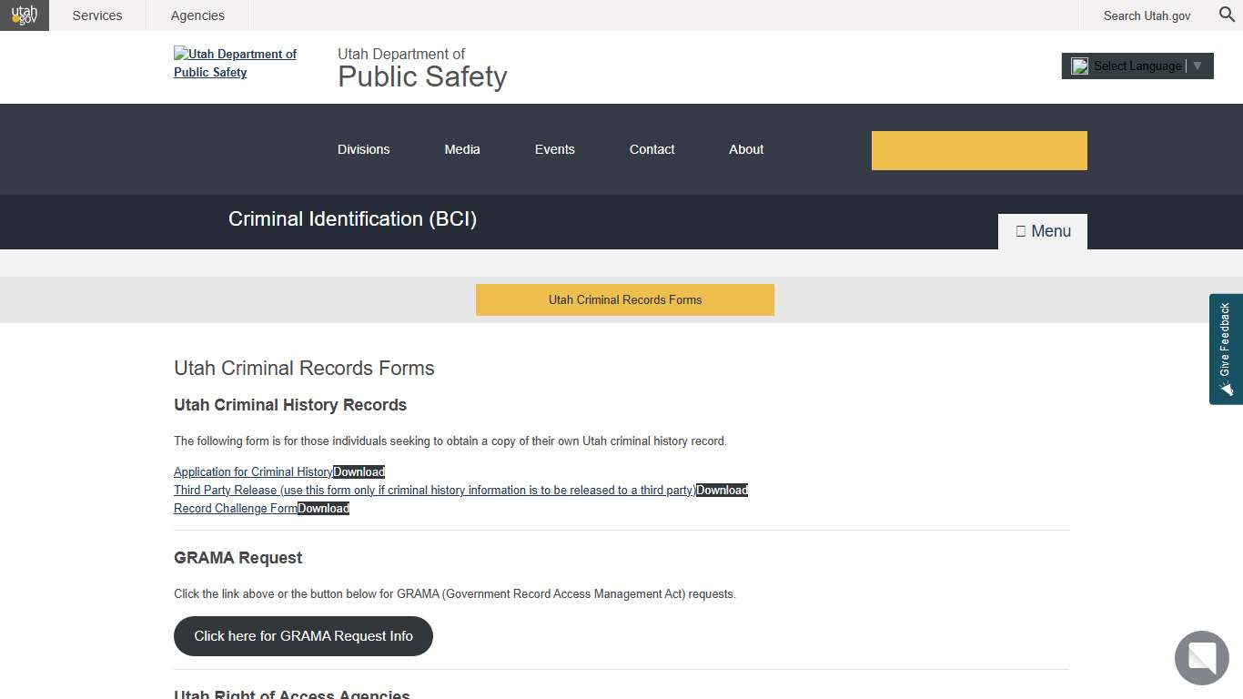1243x699 pixels.
Task: Open the chat bubble in bottom corner
Action: (1201, 658)
